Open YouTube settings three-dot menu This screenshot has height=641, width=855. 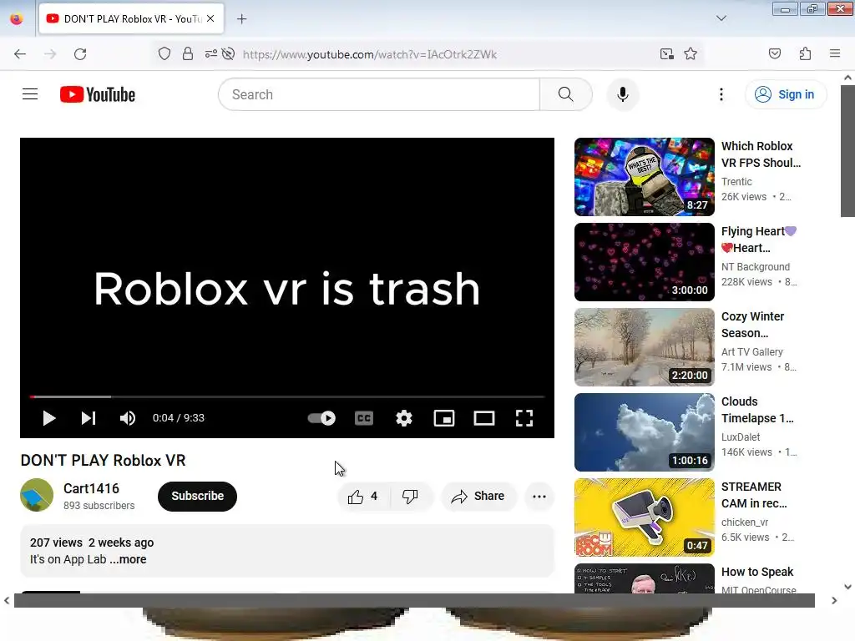pos(721,94)
